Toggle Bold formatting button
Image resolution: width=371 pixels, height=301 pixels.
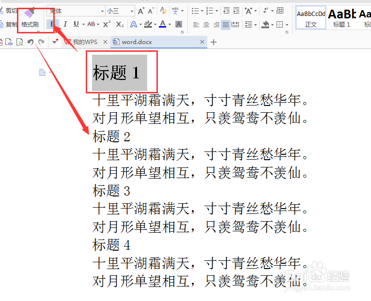click(52, 24)
